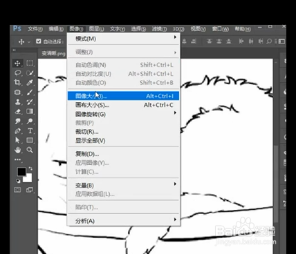This screenshot has width=296, height=254.
Task: Click the distribute right edges icon
Action: pos(261,41)
